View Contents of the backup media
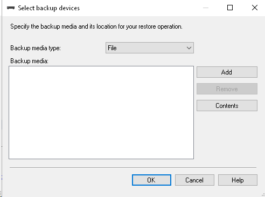This screenshot has width=265, height=197. pyautogui.click(x=227, y=106)
